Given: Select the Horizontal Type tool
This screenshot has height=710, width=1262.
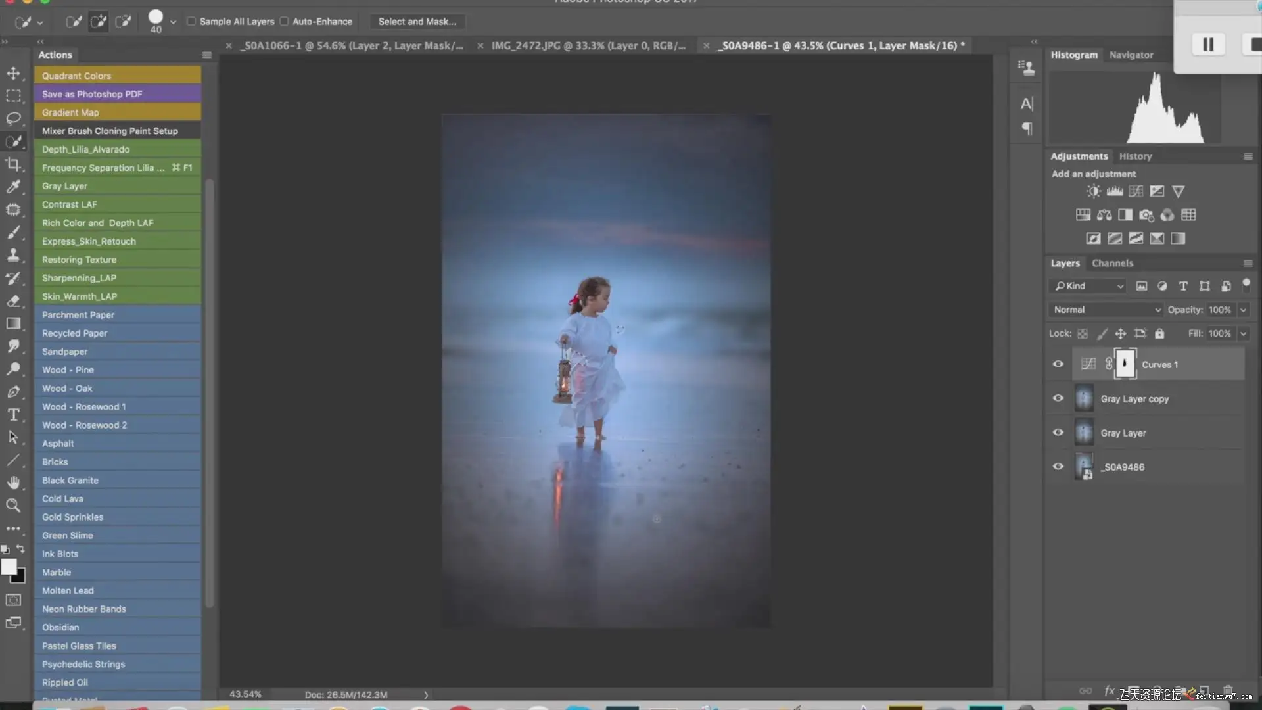Looking at the screenshot, I should click(x=13, y=415).
